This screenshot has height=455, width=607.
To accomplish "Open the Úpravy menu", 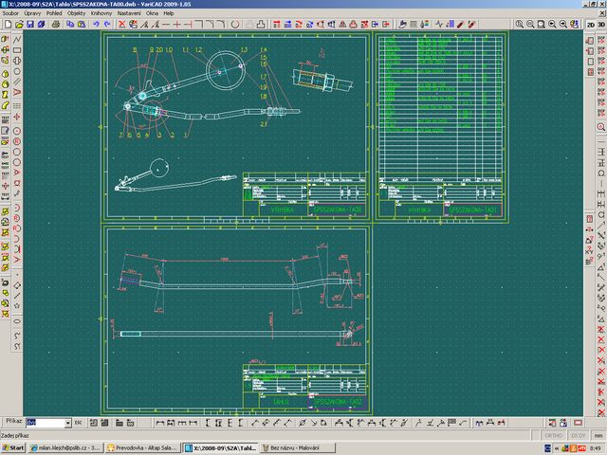I will [x=32, y=13].
